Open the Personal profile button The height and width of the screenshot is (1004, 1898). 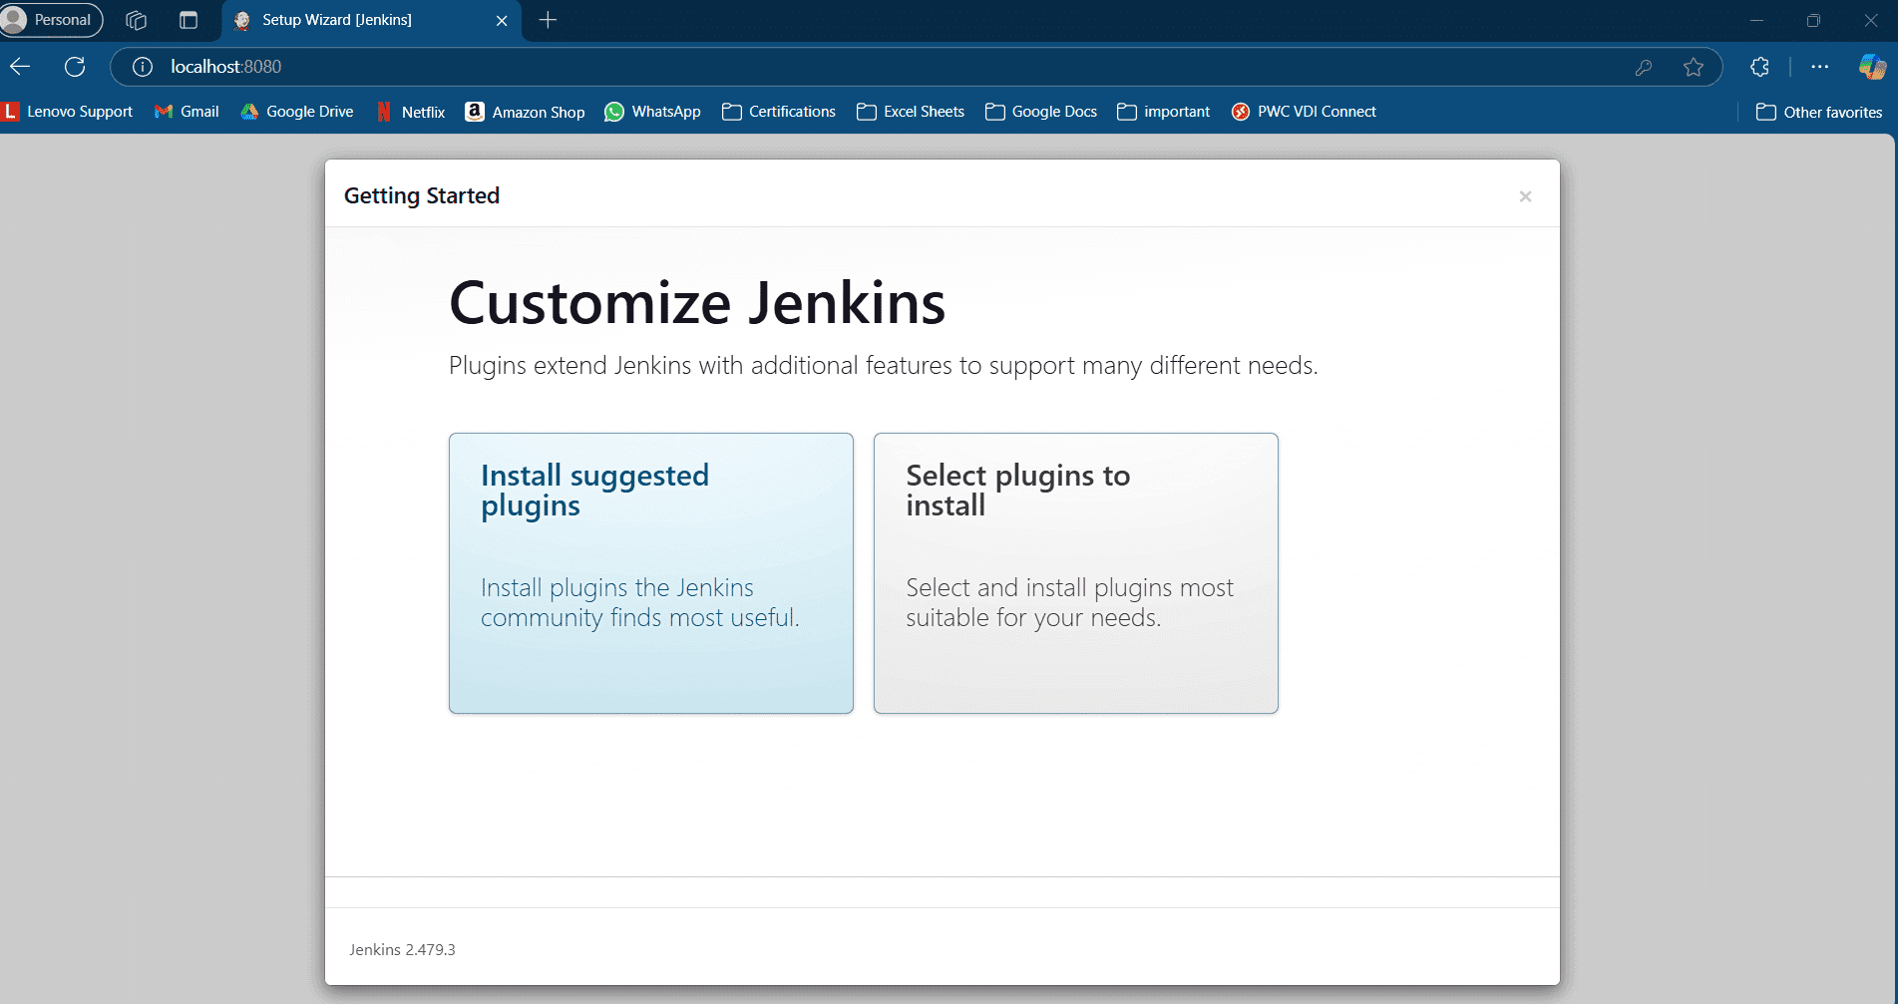pyautogui.click(x=51, y=20)
